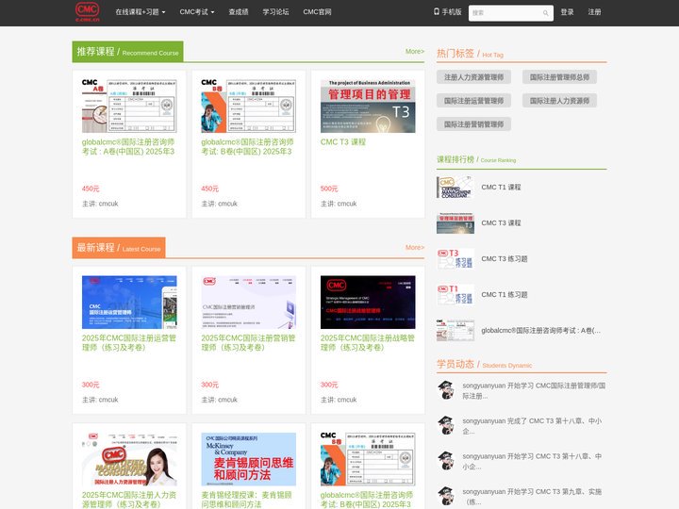Open recommended A卷 exam course thumbnail
Screen dimensions: 679x509
pyautogui.click(x=129, y=106)
